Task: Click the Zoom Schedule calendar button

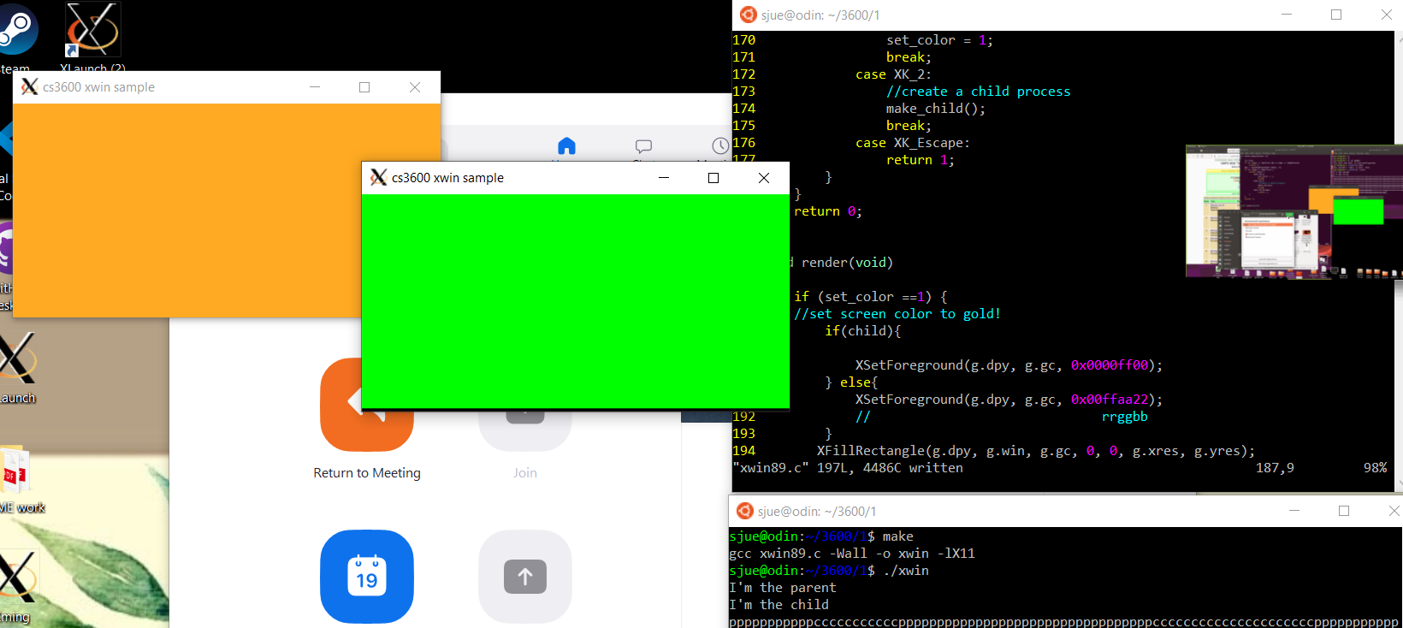Action: point(367,577)
